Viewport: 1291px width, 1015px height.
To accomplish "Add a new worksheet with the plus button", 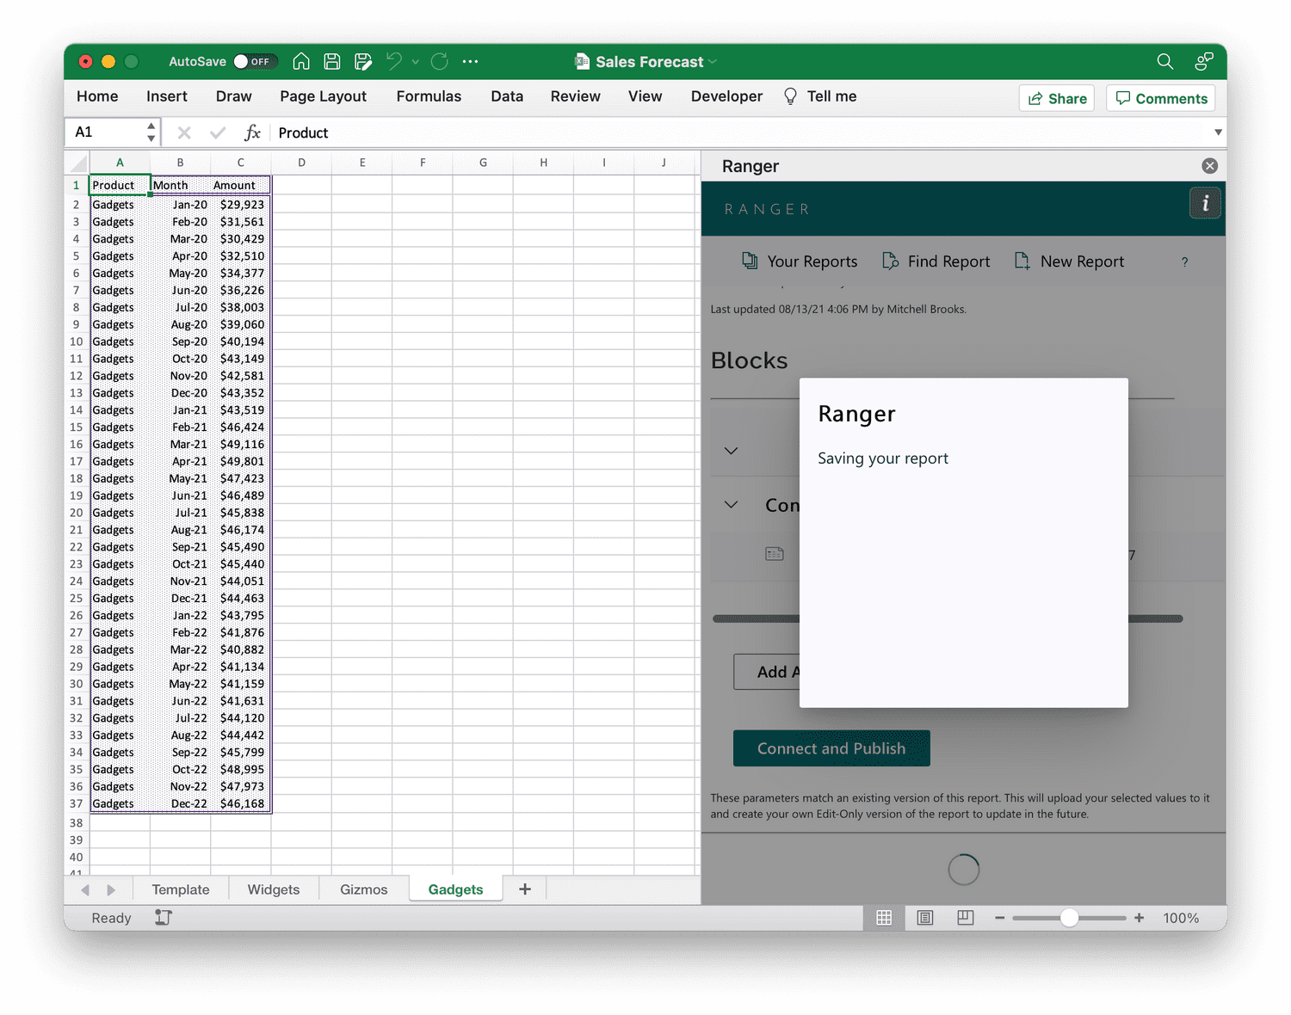I will 524,889.
